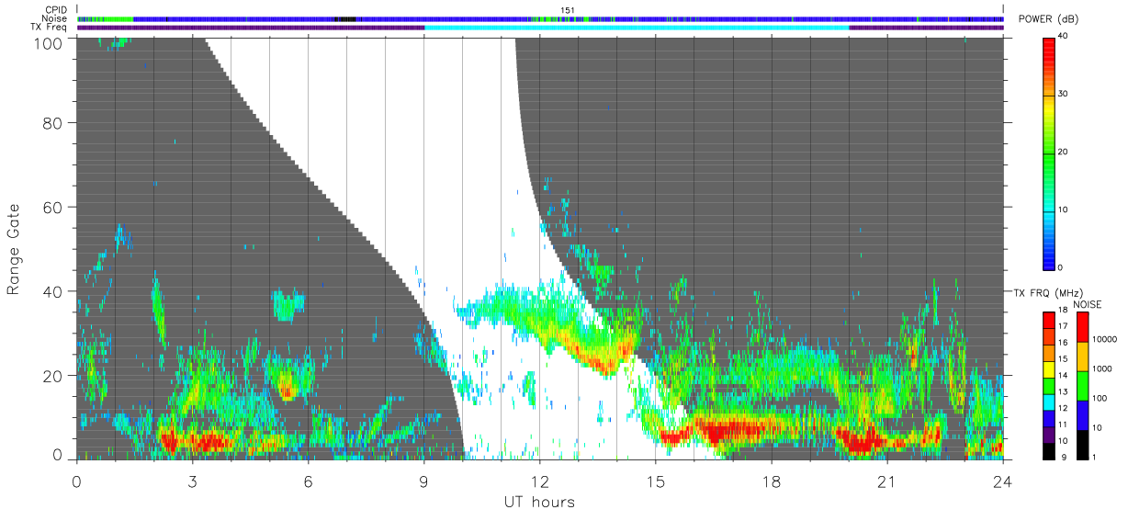Image resolution: width=1128 pixels, height=521 pixels.
Task: Click the 18 tick on UT hours axis
Action: 772,481
